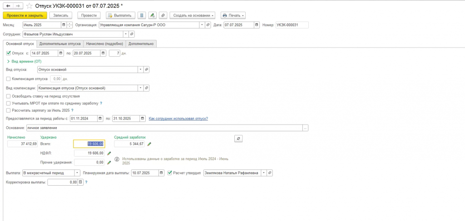Open Организация dropdown list
The width and height of the screenshot is (465, 221).
pos(202,25)
